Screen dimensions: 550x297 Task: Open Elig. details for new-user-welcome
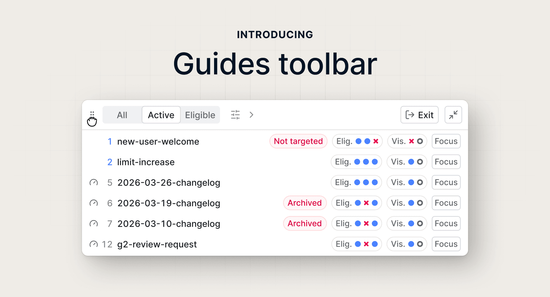tap(357, 141)
